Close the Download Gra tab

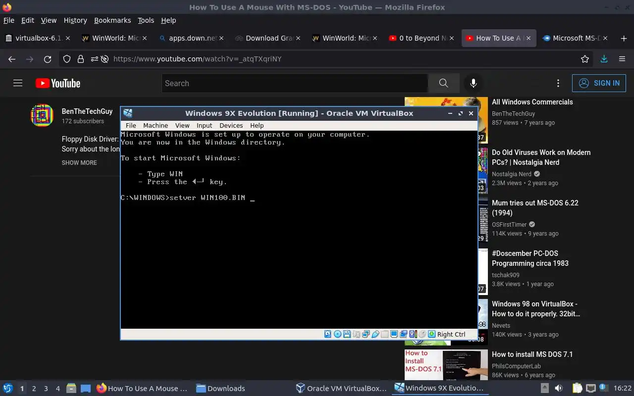(x=298, y=38)
